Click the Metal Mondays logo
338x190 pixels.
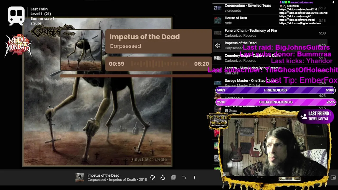pos(18,45)
